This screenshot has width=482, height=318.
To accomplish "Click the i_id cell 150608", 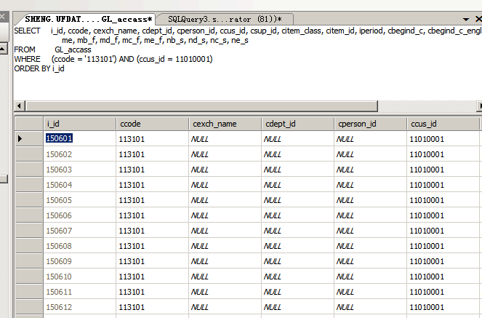I will click(79, 246).
